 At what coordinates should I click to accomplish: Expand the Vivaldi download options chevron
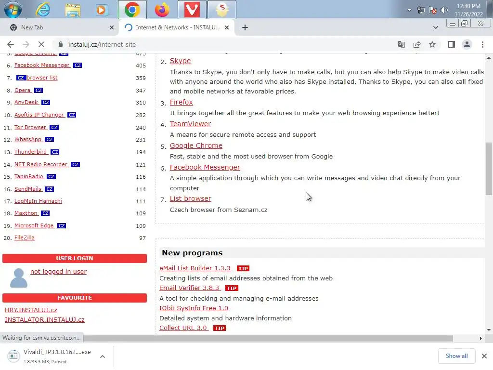(x=103, y=357)
